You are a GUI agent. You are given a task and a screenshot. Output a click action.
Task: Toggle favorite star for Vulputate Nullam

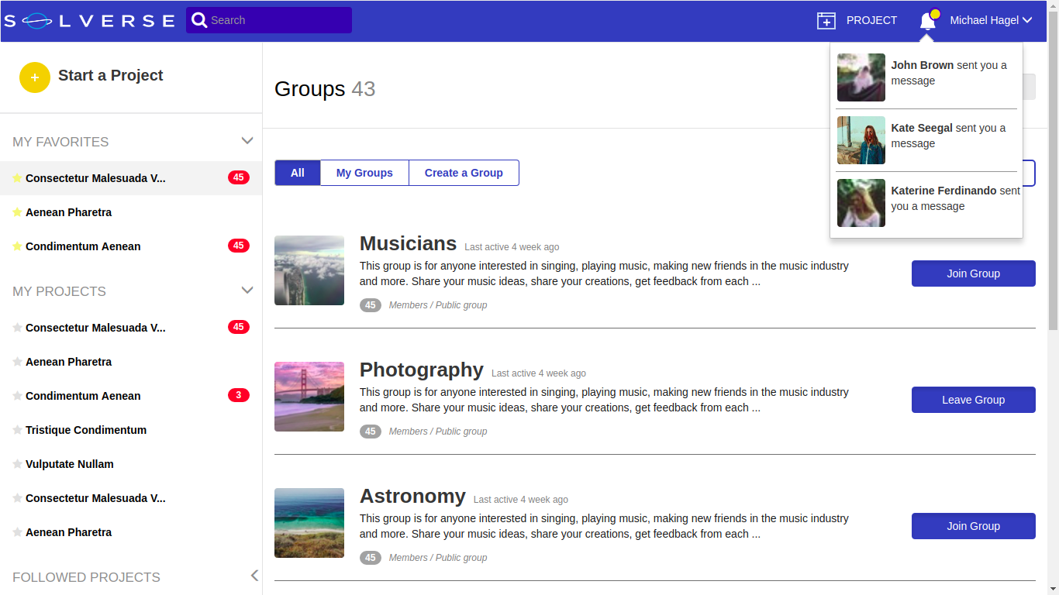(17, 464)
